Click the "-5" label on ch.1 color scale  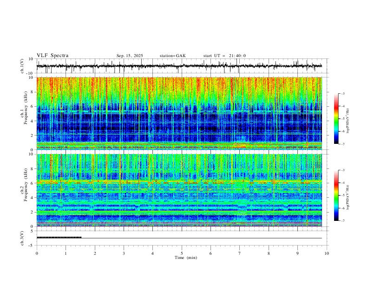click(x=342, y=119)
